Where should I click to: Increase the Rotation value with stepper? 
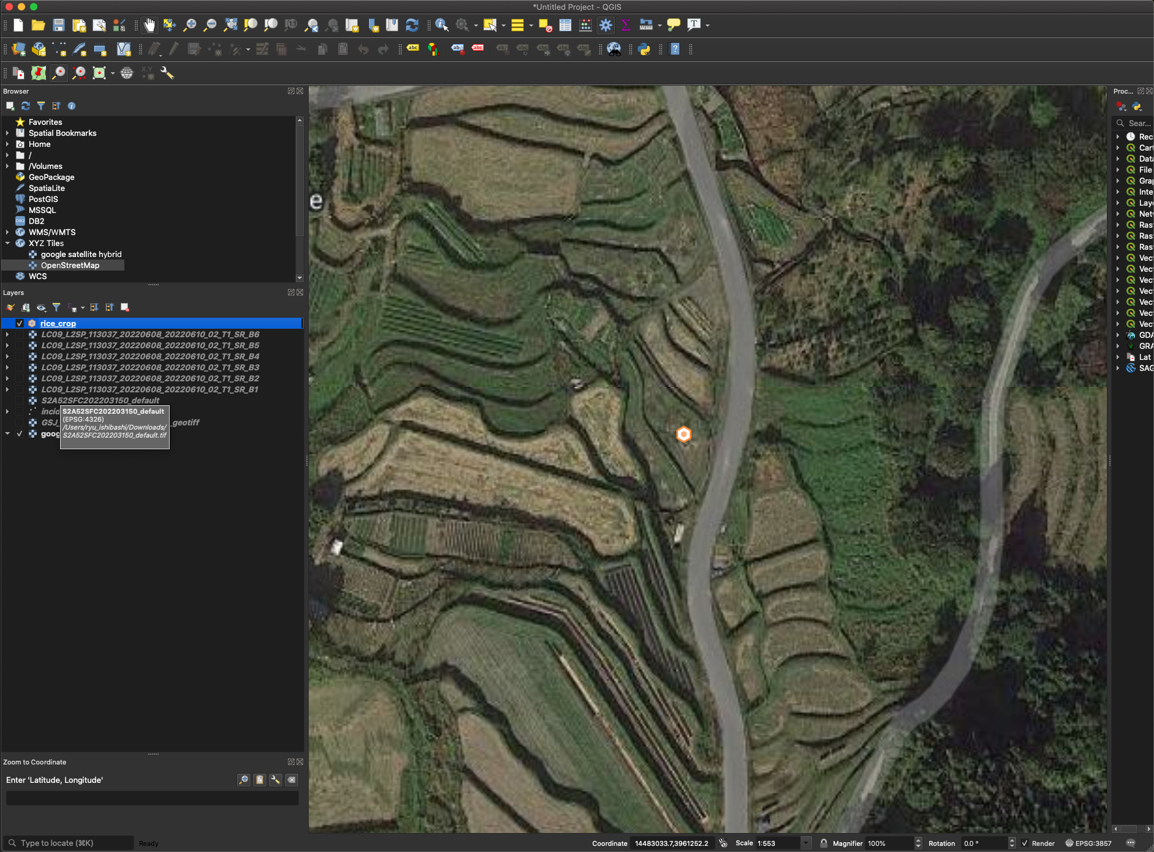(x=1012, y=840)
